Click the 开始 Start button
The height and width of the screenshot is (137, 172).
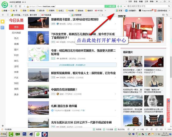click(3, 134)
